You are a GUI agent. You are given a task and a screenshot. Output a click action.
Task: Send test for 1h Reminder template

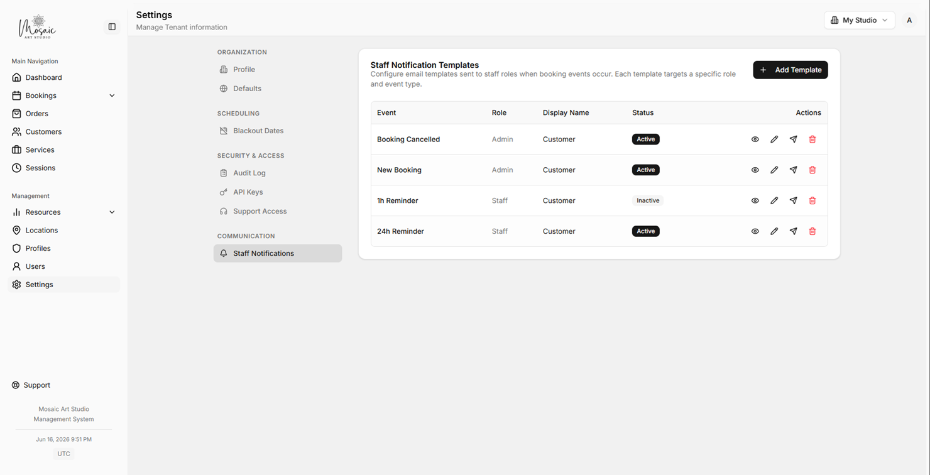tap(794, 201)
